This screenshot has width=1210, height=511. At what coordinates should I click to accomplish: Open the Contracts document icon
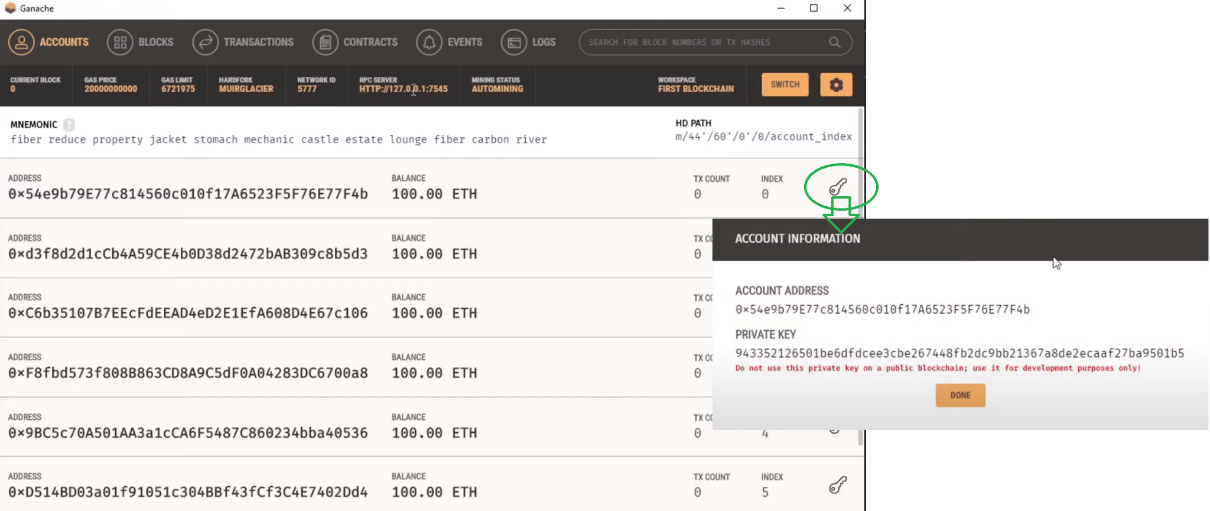(325, 43)
